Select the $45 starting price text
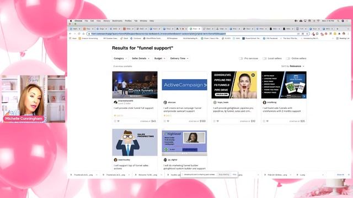This screenshot has height=198, width=353. click(x=153, y=121)
